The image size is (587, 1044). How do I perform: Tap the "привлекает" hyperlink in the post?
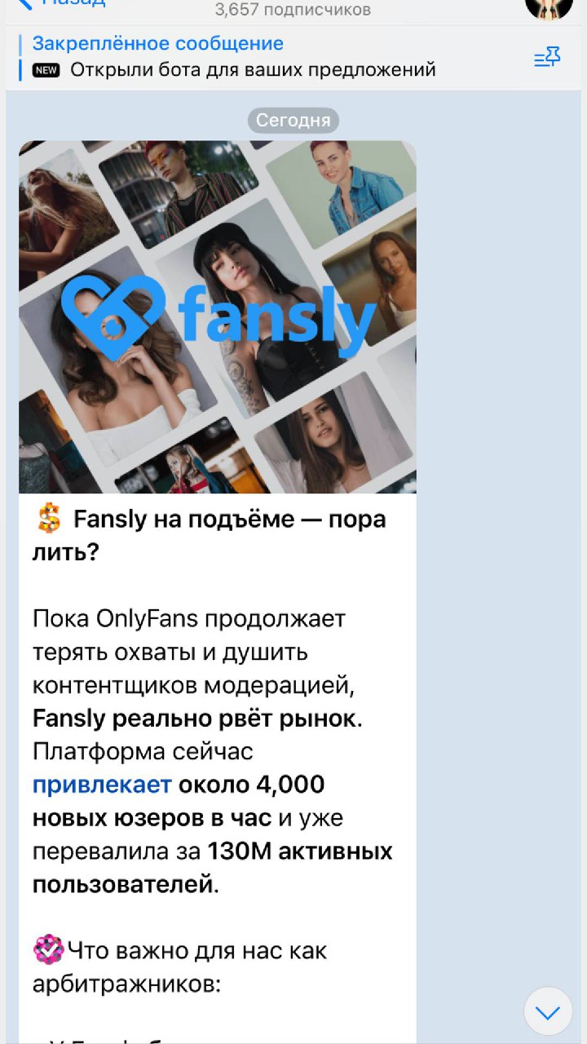102,785
